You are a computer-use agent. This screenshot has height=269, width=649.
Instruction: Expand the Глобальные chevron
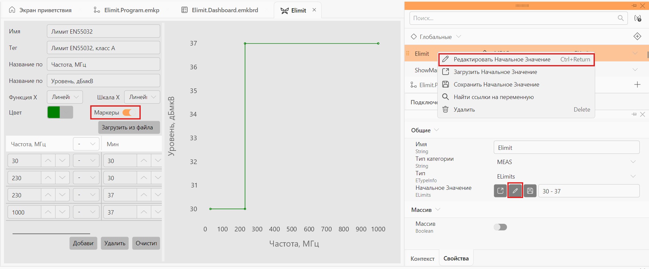pos(458,37)
